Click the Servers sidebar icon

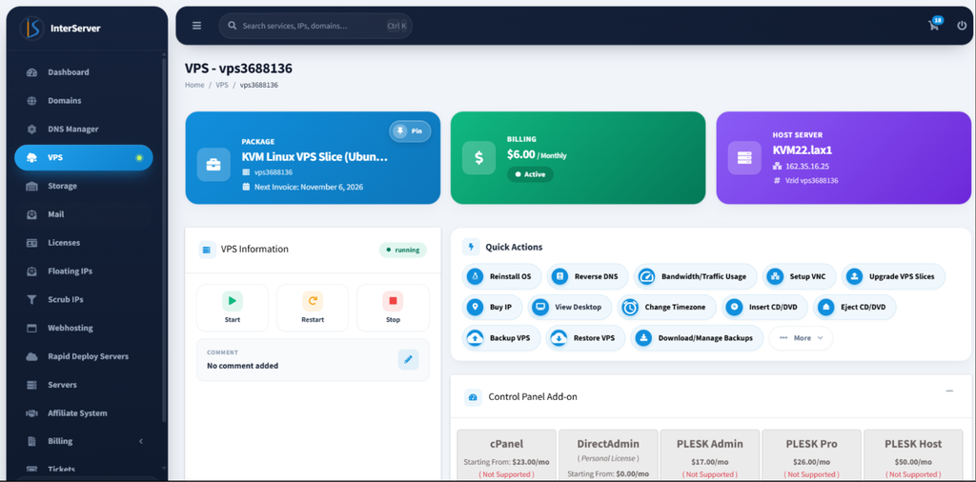31,385
